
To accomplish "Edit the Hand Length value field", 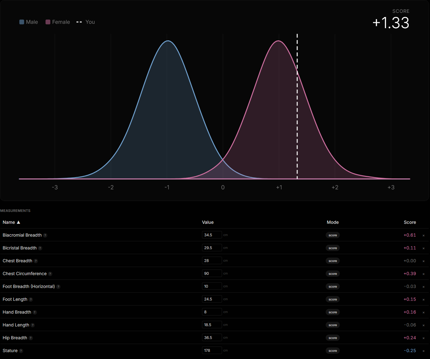I will tap(212, 325).
